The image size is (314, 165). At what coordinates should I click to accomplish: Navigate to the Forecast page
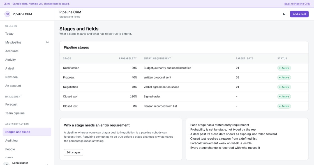click(x=27, y=104)
